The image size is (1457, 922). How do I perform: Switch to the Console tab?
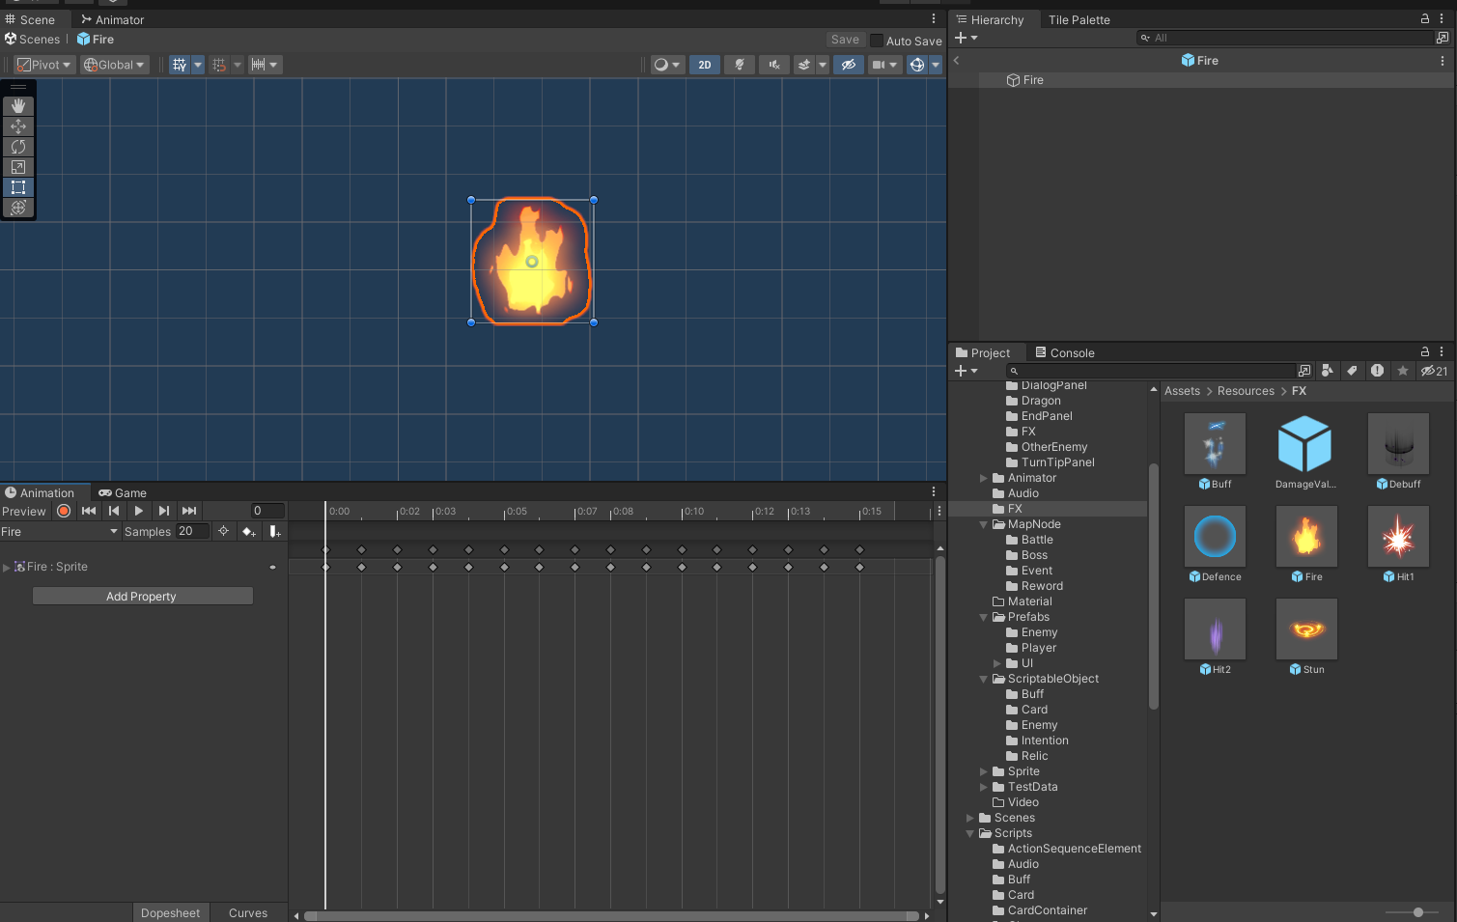pyautogui.click(x=1064, y=353)
